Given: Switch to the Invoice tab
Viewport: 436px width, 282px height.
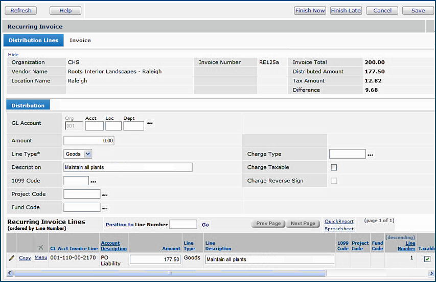Looking at the screenshot, I should (80, 40).
